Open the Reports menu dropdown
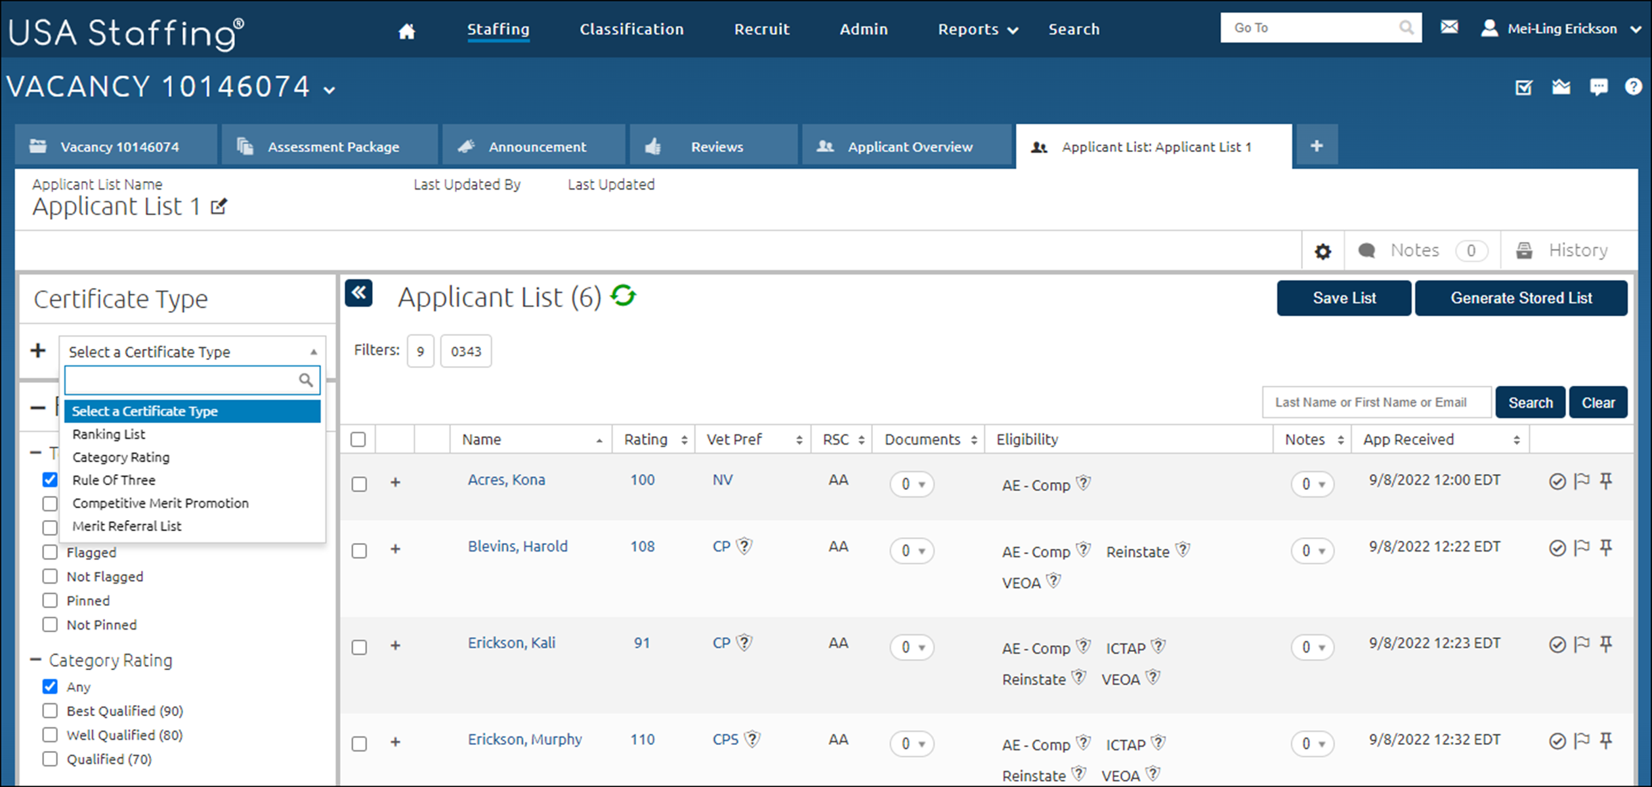1652x787 pixels. (978, 30)
